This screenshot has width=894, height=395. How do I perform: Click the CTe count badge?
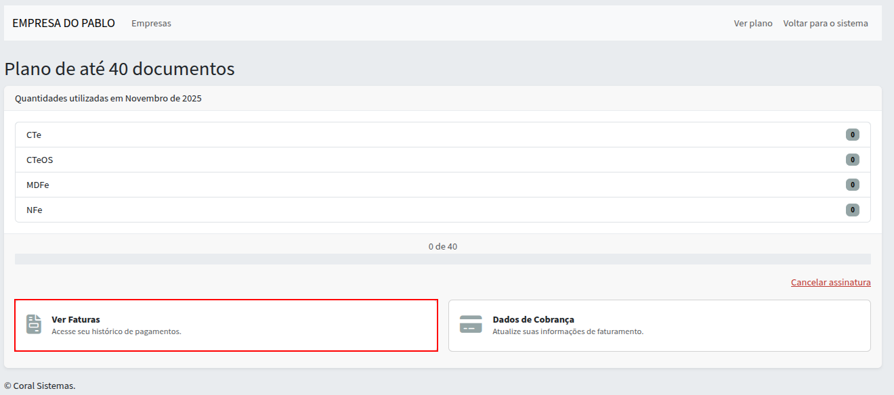point(852,135)
